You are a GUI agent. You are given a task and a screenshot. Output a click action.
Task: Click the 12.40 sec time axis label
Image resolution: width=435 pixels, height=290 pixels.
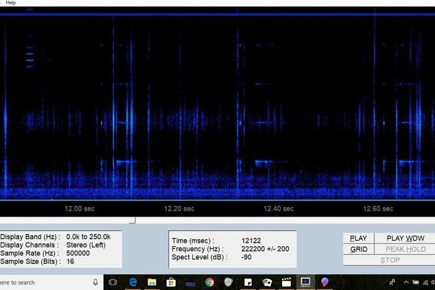click(x=279, y=208)
